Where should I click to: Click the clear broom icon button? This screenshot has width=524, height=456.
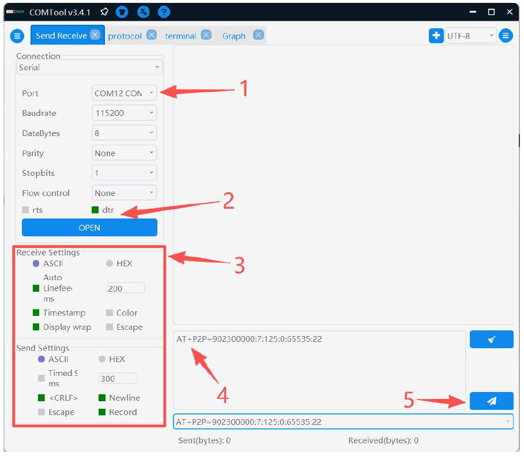491,340
